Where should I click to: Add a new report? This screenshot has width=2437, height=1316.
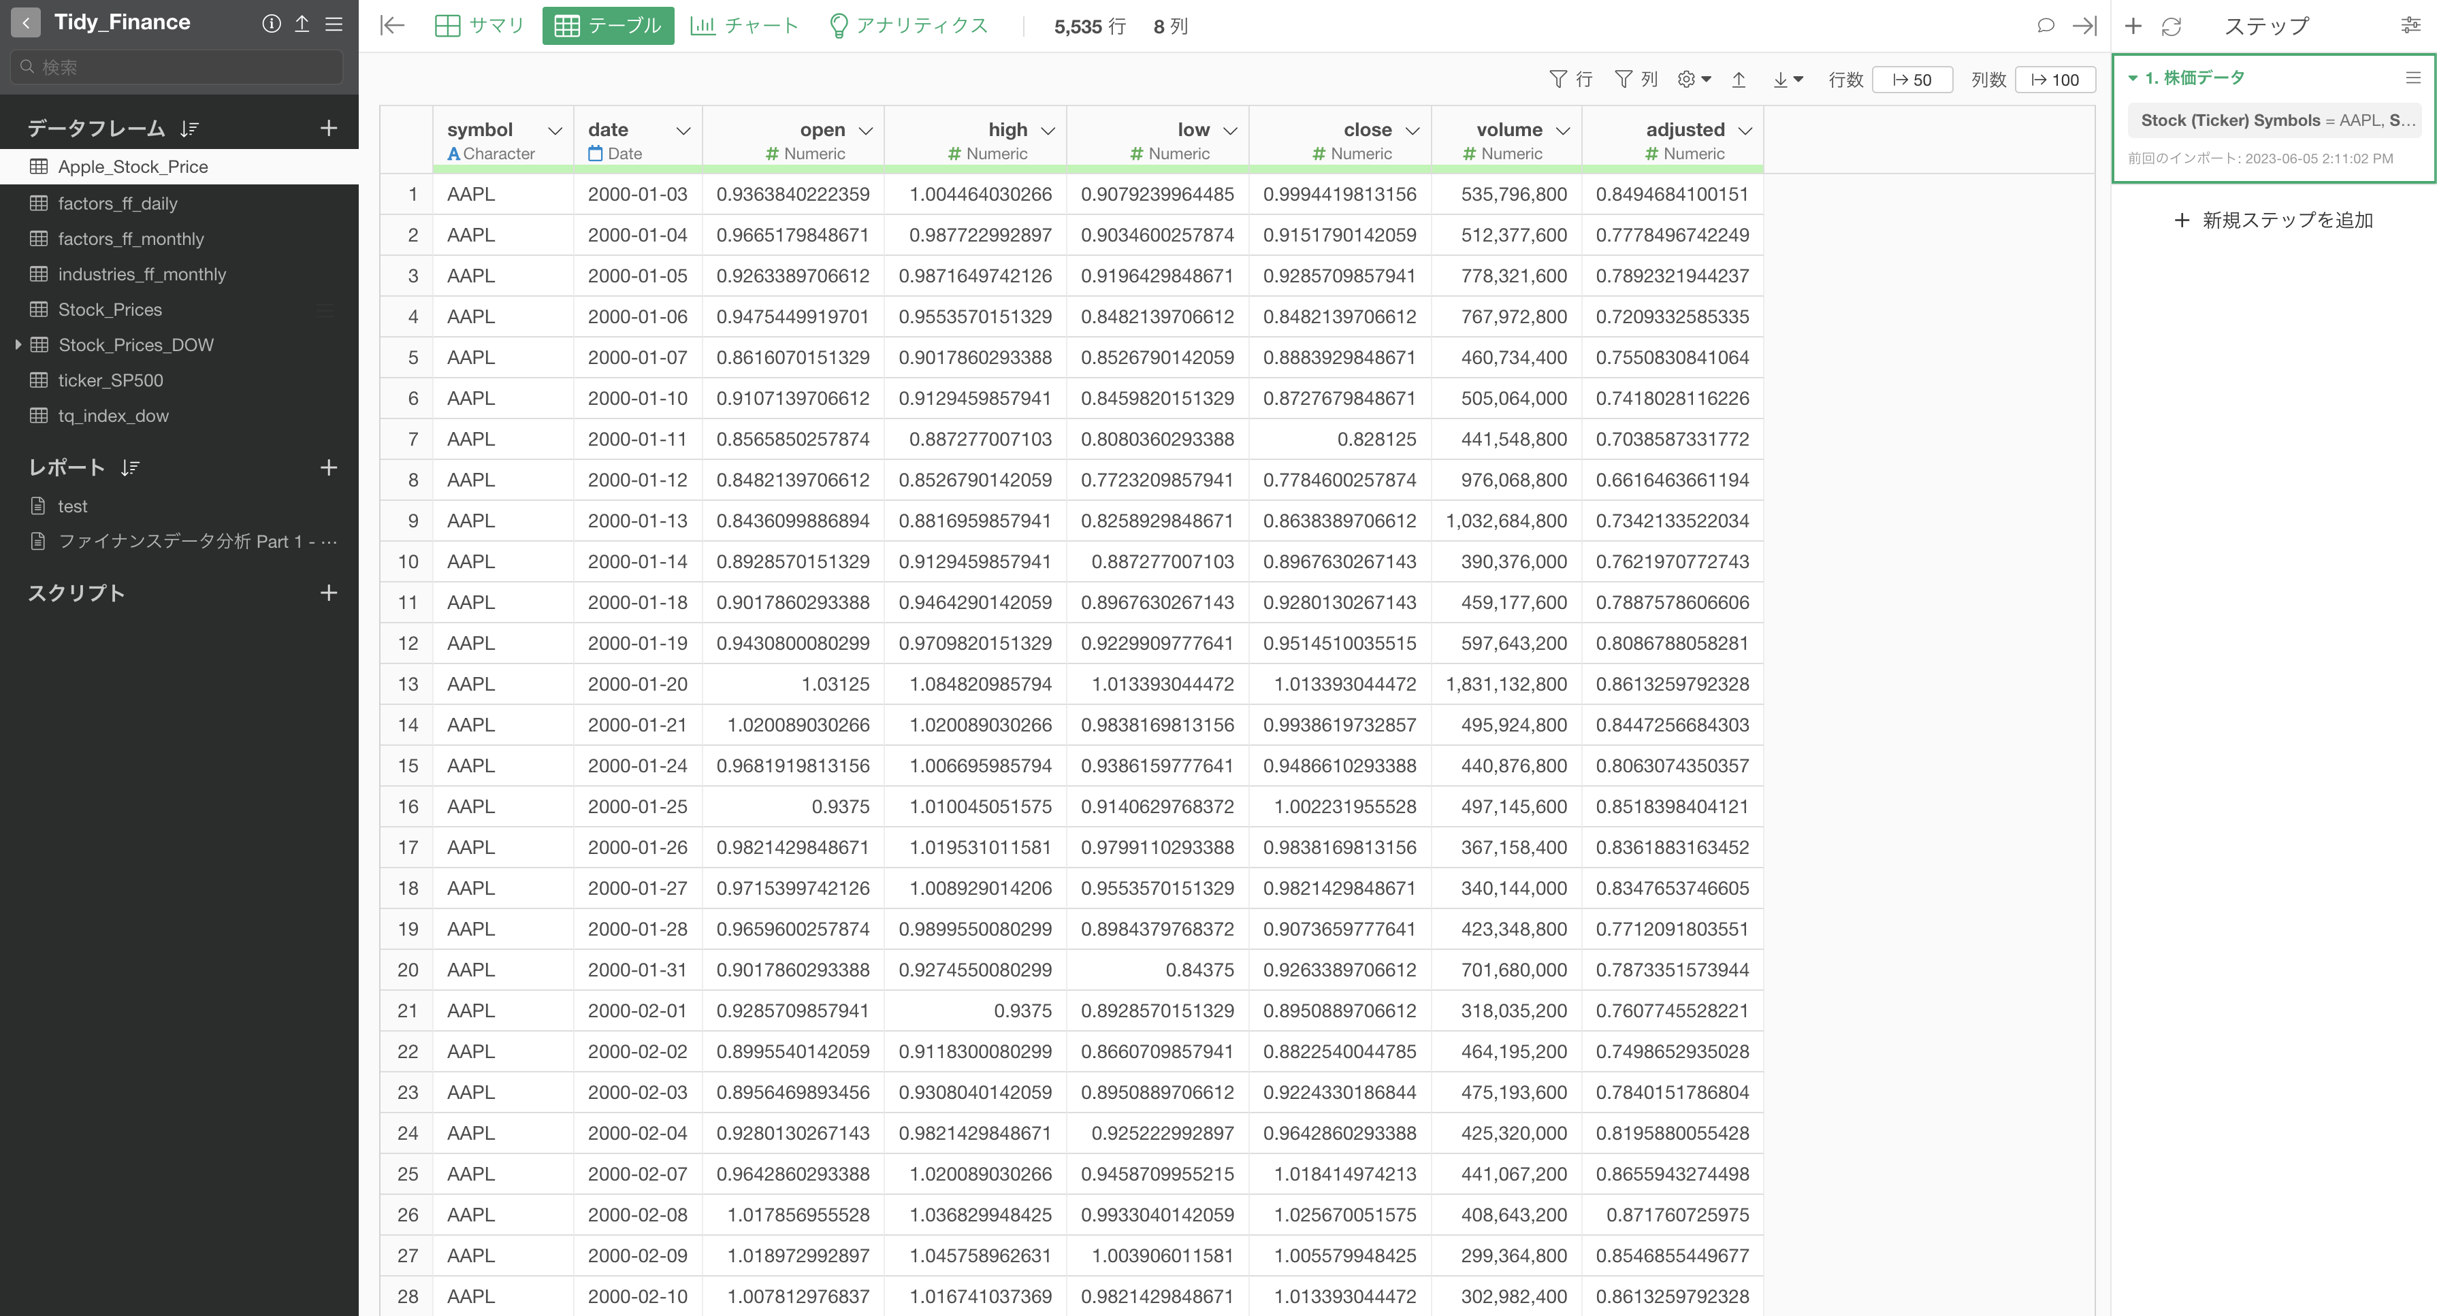tap(328, 467)
